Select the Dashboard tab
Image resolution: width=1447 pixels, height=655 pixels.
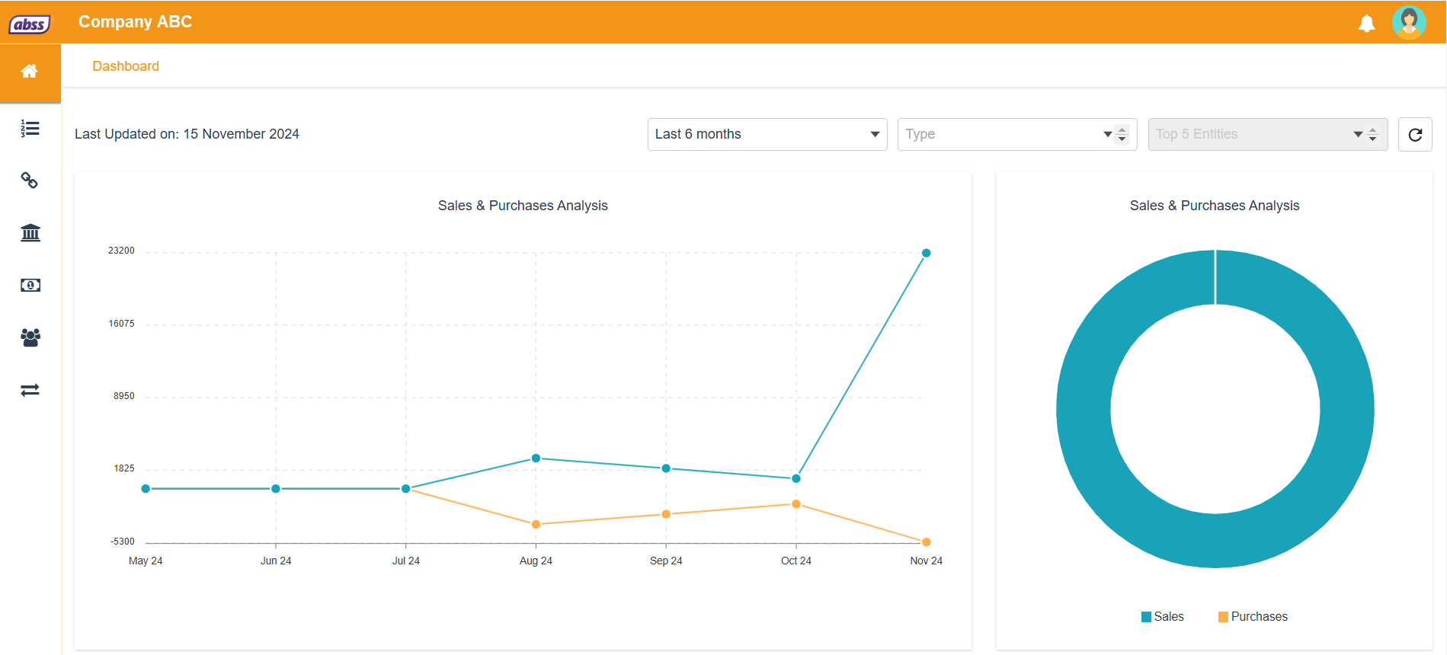pyautogui.click(x=126, y=66)
